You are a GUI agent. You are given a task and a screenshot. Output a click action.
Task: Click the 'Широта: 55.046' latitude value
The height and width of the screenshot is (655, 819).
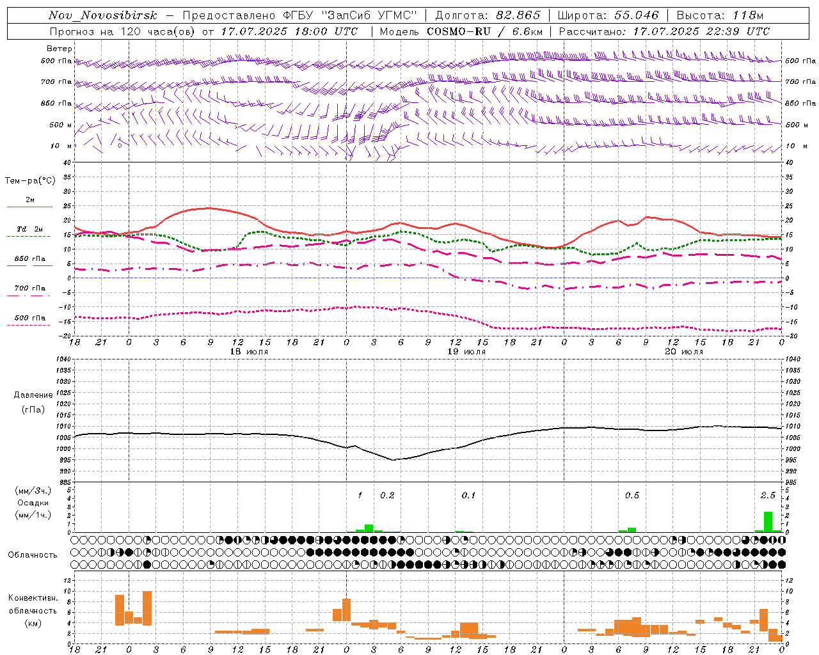[607, 15]
